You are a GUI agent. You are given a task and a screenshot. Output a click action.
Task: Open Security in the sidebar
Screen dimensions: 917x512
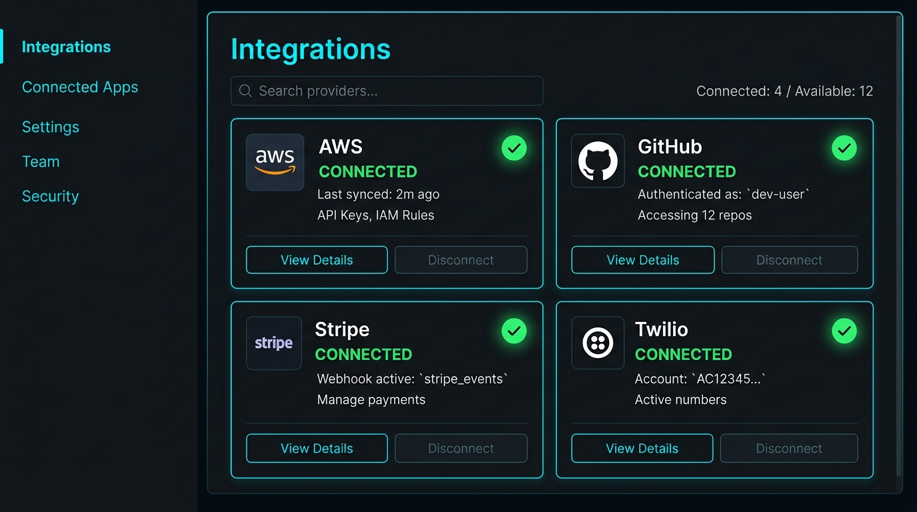[x=51, y=196]
